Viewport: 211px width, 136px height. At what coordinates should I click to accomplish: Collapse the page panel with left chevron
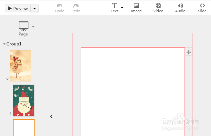pos(51,116)
